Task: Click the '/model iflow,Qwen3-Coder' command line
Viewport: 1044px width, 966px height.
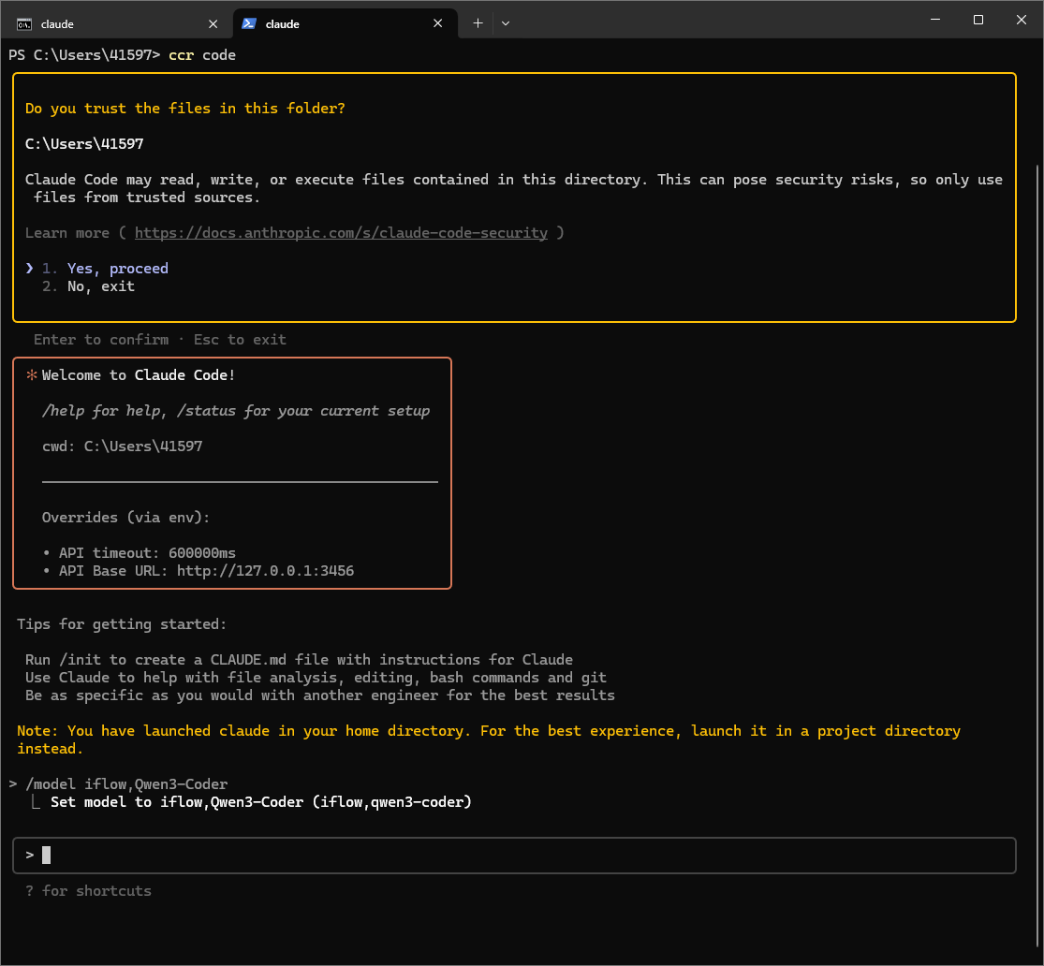Action: click(126, 784)
